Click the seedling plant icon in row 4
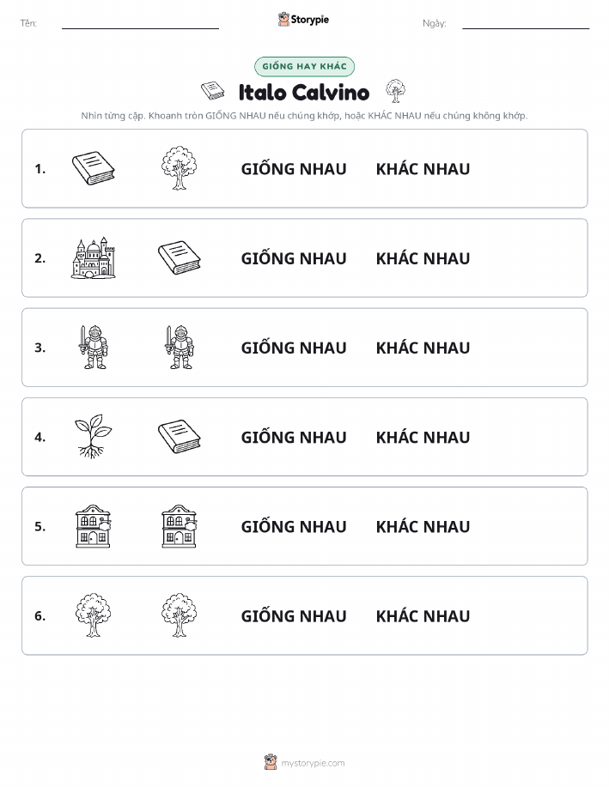The image size is (609, 787). [x=93, y=437]
